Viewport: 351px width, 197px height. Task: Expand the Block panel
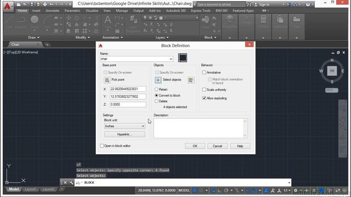211,38
